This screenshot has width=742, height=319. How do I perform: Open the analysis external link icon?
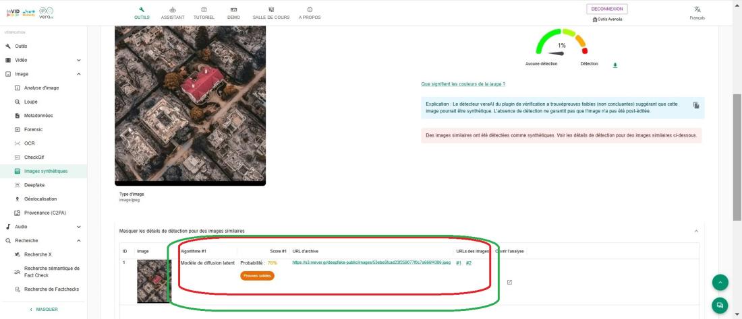point(509,282)
